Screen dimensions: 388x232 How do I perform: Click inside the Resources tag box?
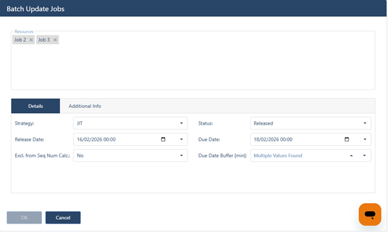click(193, 60)
